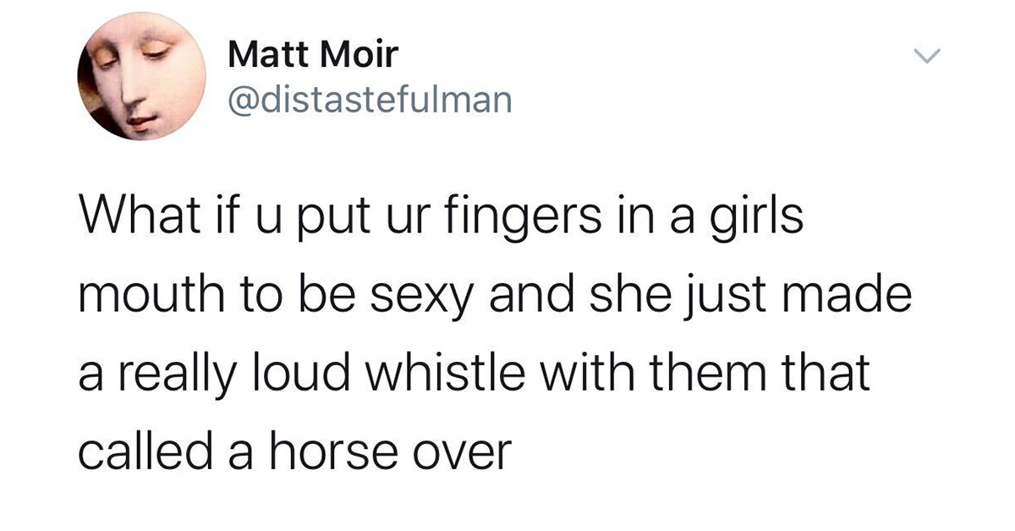This screenshot has width=1015, height=531.
Task: Open the @distastefulman handle link
Action: coord(370,101)
